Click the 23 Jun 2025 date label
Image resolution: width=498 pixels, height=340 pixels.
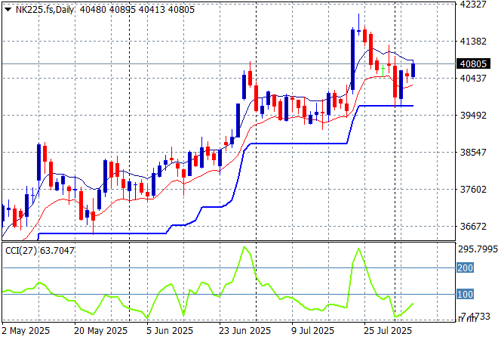(244, 331)
